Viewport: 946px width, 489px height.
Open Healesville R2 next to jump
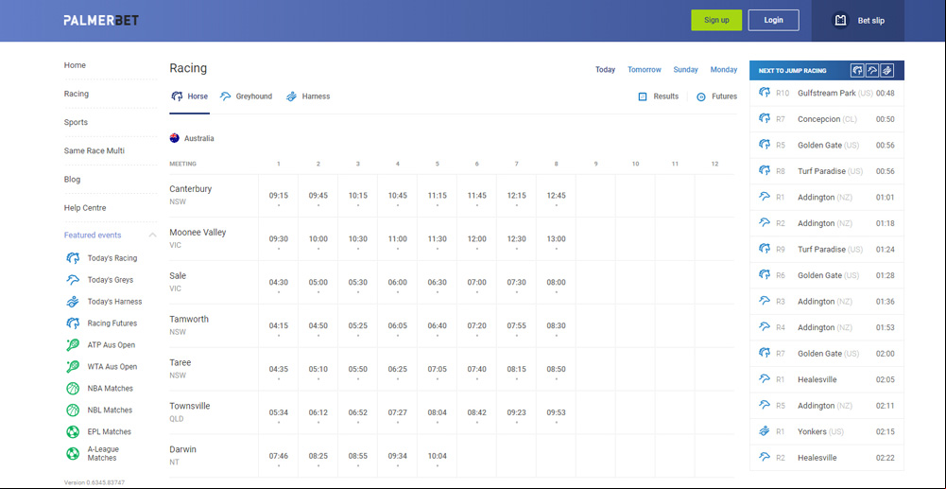click(x=827, y=458)
